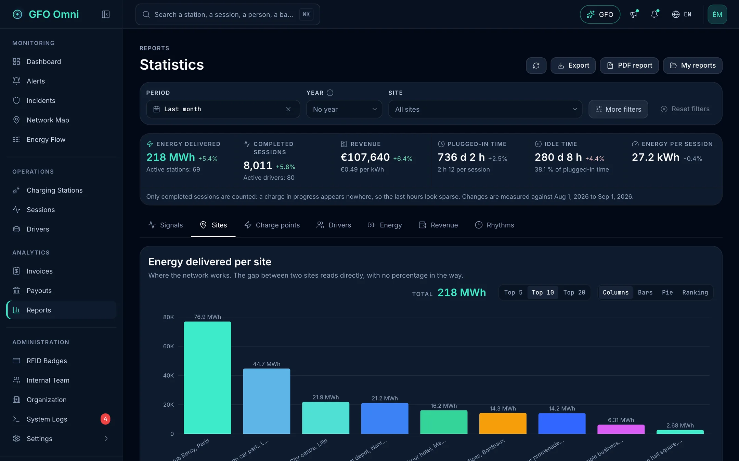
Task: Click the Export button
Action: click(x=573, y=66)
